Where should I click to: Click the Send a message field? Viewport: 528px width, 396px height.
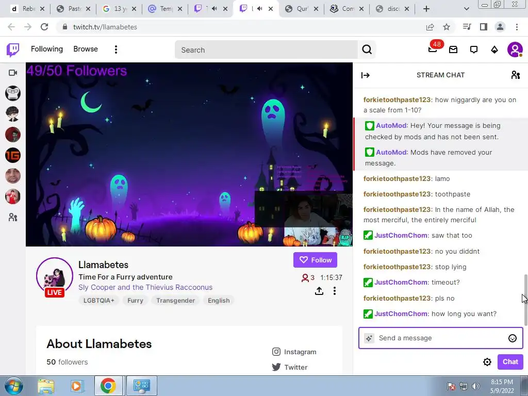coord(440,338)
